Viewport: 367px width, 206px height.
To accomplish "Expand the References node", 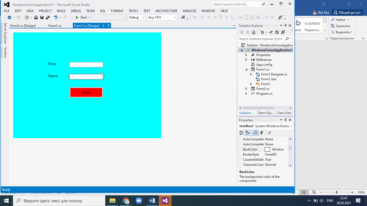I will pyautogui.click(x=246, y=60).
